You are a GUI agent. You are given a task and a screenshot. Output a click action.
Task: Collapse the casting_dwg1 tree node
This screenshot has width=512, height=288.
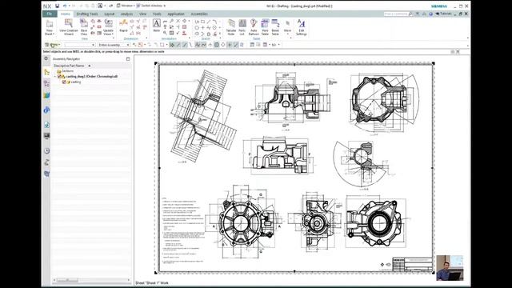(x=55, y=77)
